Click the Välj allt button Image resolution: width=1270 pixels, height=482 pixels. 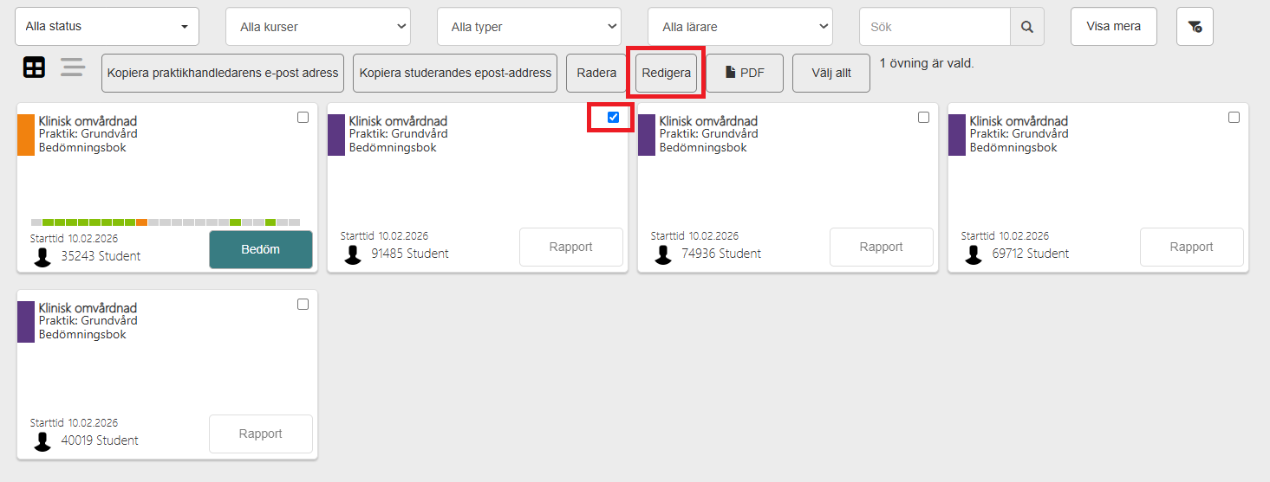point(831,74)
